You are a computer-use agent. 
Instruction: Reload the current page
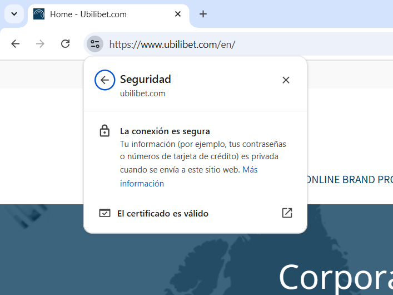(66, 44)
